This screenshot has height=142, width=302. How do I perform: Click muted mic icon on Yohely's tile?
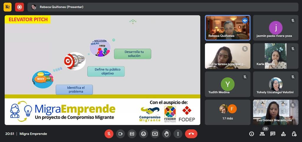(x=293, y=77)
